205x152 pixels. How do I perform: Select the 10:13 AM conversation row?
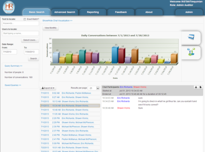coord(70,101)
